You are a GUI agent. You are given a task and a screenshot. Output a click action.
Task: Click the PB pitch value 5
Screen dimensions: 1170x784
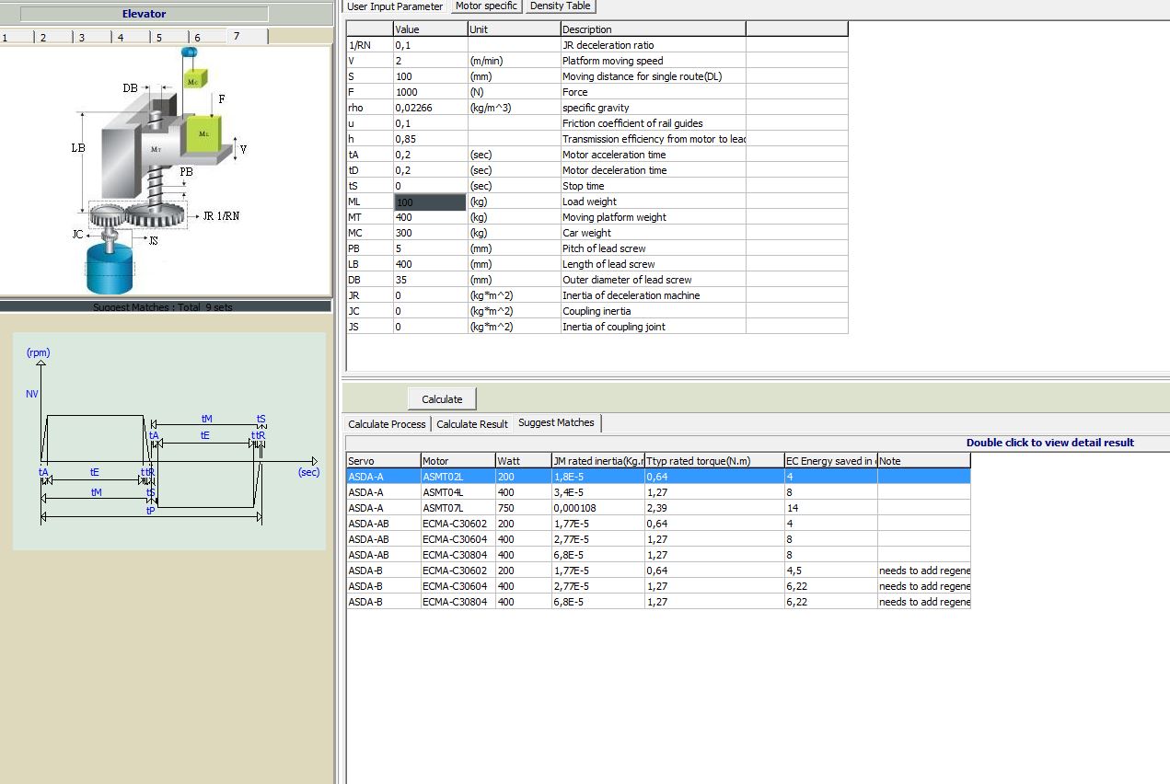click(430, 248)
